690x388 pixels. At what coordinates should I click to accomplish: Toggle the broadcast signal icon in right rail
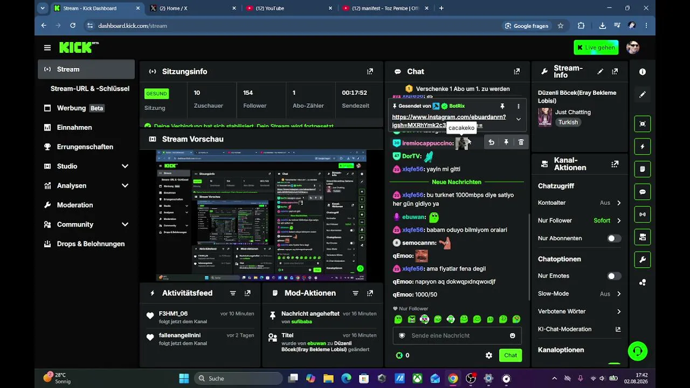coord(642,214)
